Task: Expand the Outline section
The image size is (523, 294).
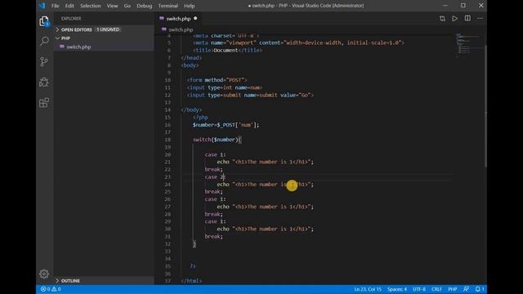Action: tap(104, 281)
